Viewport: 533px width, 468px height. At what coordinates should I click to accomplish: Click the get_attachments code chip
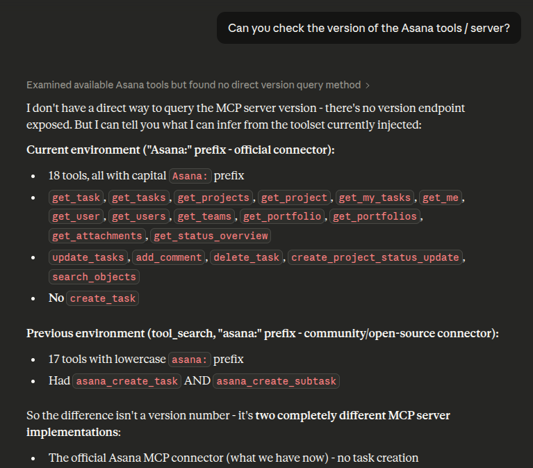pos(97,236)
